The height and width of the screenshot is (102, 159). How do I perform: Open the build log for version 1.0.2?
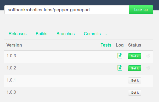click(x=120, y=68)
